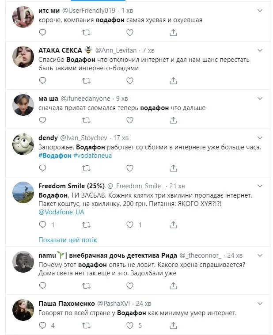Viewport: 273px width, 335px height.
Task: Reply to UserFriendly019's tweet
Action: coord(42,32)
